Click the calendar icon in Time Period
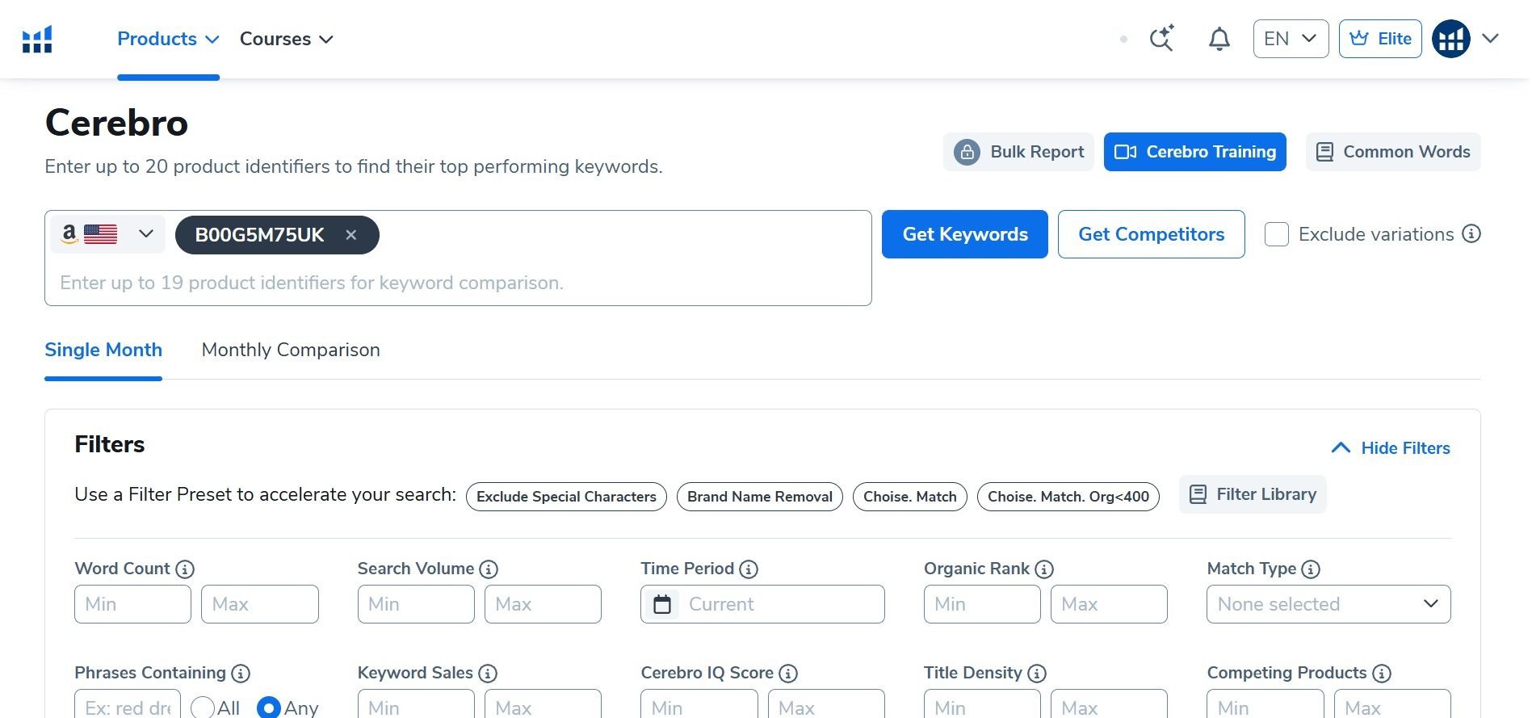 [662, 604]
